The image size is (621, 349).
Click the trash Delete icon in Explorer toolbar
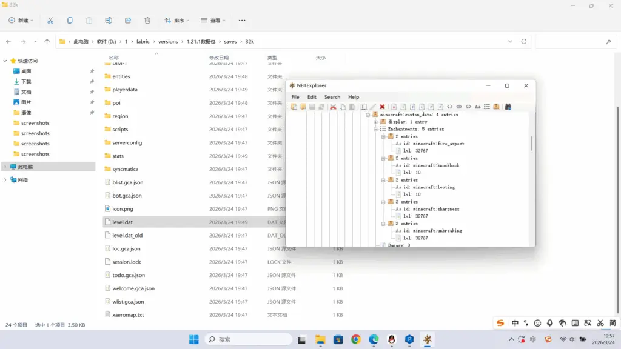pos(147,20)
